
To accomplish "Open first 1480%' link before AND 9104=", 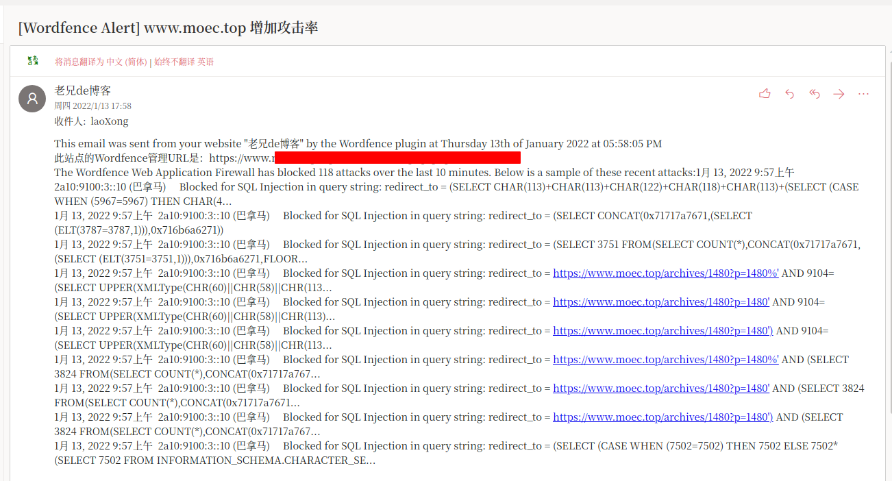I will [665, 273].
